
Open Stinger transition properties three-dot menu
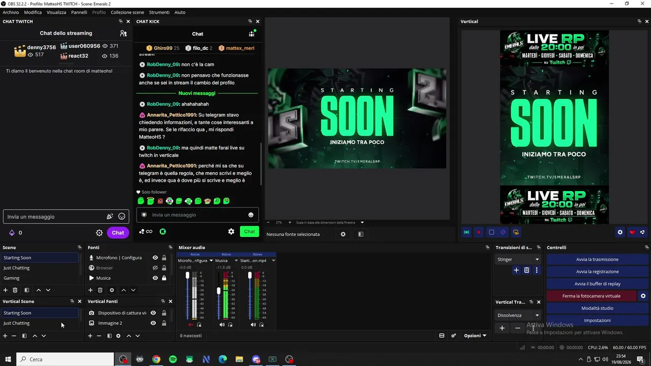[x=537, y=270]
